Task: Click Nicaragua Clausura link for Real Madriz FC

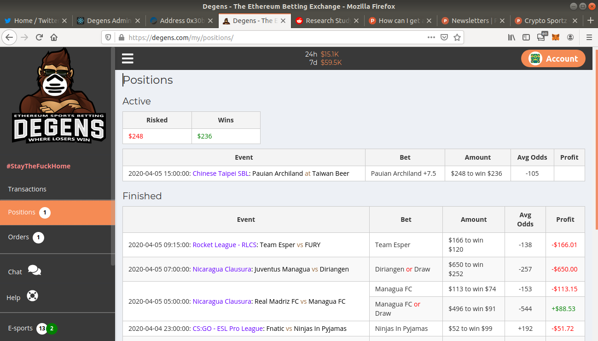Action: tap(222, 301)
